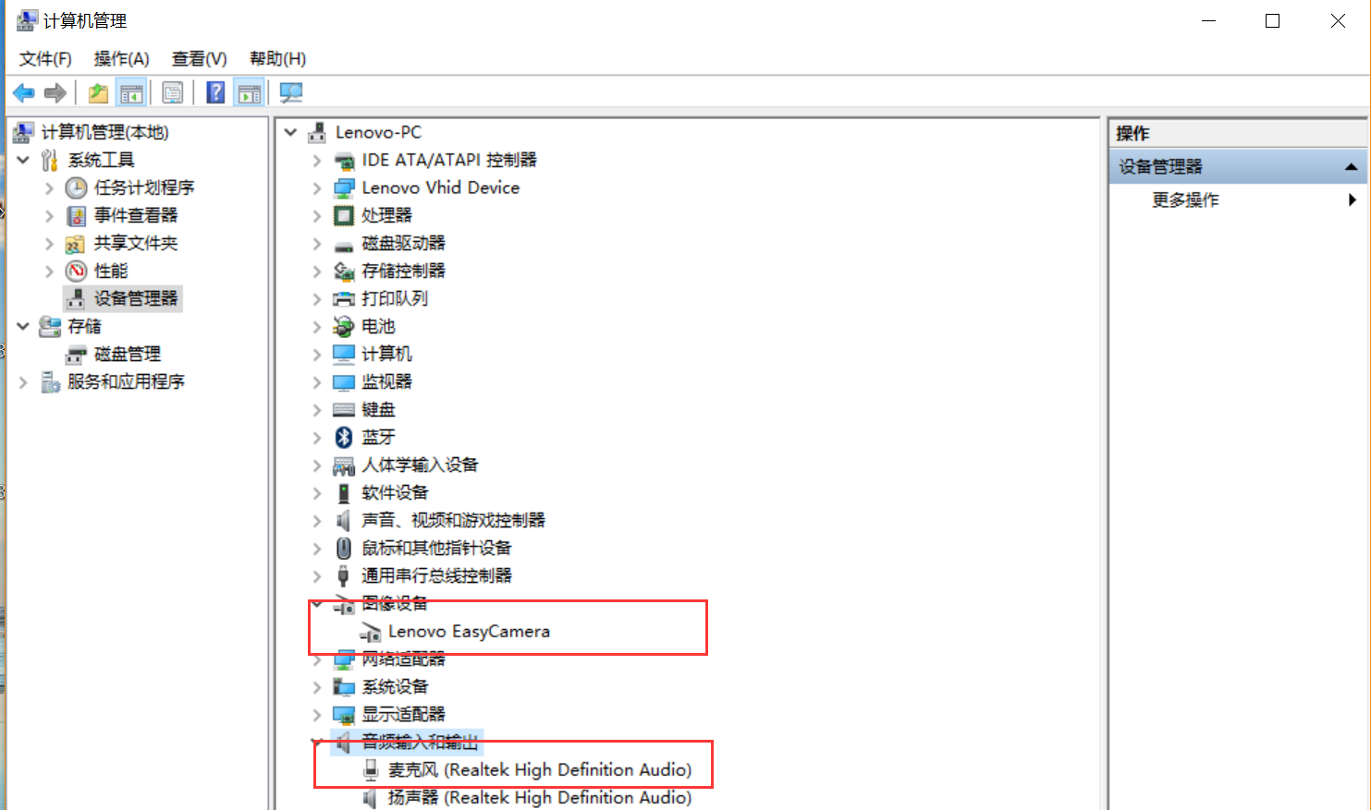Screen dimensions: 1371x810
Task: Toggle the show/hide action pane toolbar icon
Action: pyautogui.click(x=249, y=92)
